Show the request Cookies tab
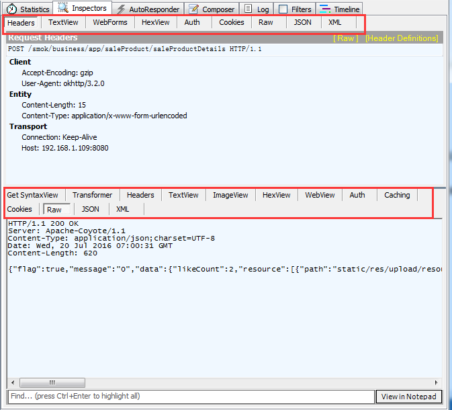Viewport: 452px width, 410px height. (x=232, y=22)
